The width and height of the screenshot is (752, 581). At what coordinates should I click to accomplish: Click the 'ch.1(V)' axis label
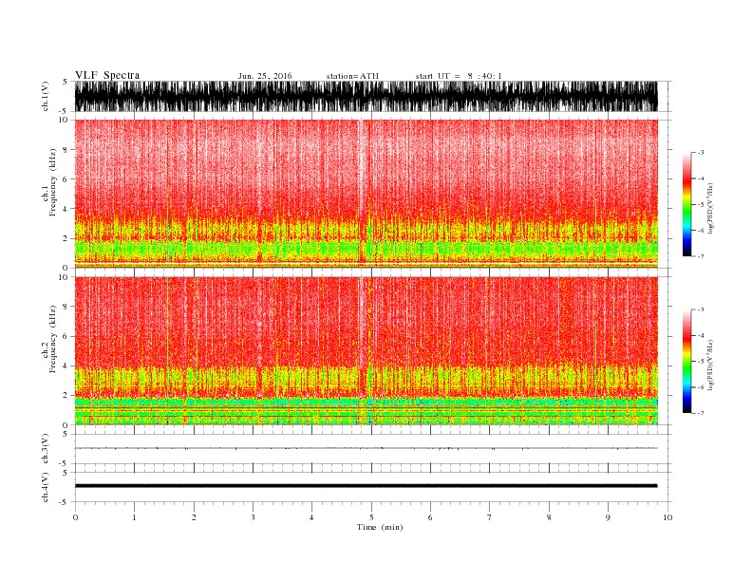(46, 96)
